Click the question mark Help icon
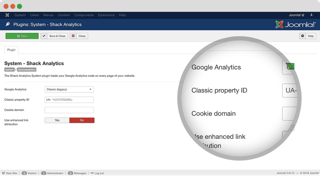 [x=303, y=36]
